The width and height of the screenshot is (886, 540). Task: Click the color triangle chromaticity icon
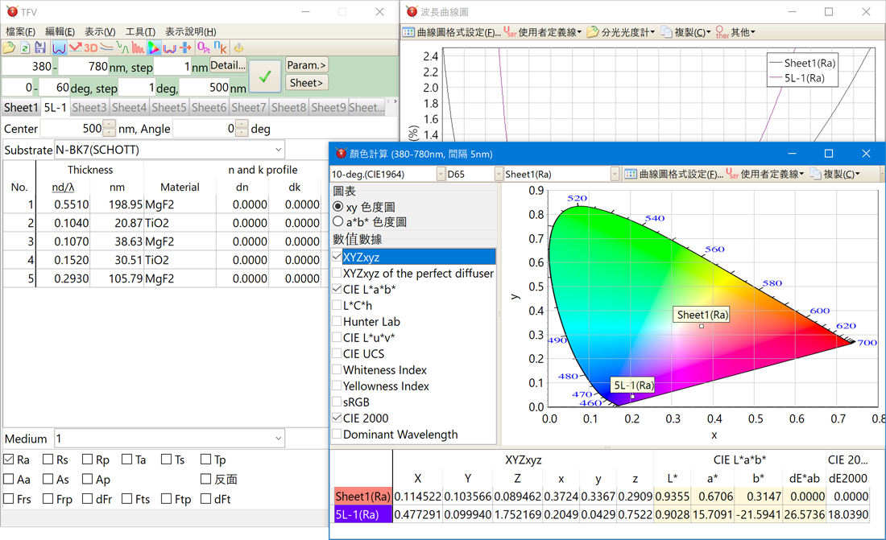pyautogui.click(x=153, y=48)
